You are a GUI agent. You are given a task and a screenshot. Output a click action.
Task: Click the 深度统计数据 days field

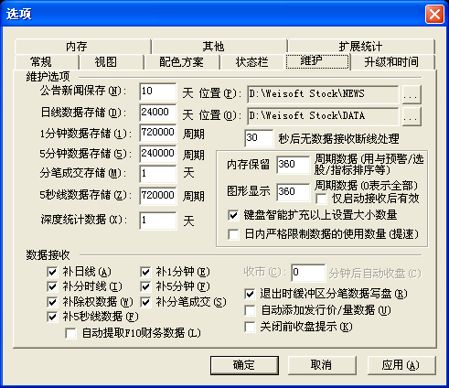pos(158,221)
